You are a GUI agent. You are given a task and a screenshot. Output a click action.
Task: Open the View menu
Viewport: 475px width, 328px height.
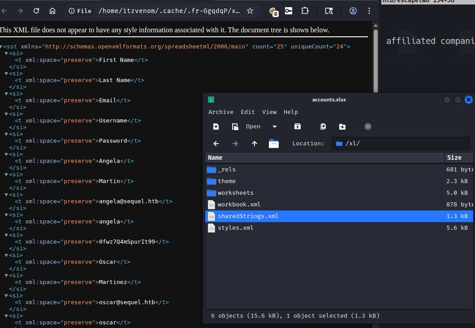[x=269, y=112]
